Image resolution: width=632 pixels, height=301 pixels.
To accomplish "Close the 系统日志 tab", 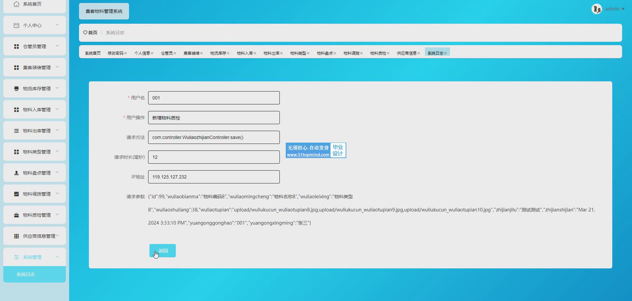I will click(445, 53).
